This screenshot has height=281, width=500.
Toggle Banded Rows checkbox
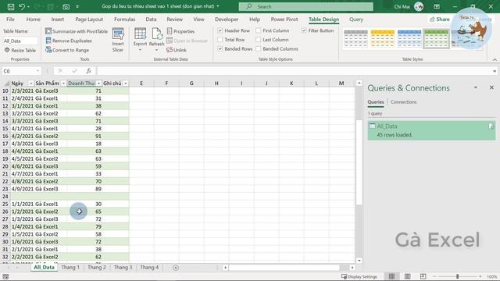[x=220, y=48]
